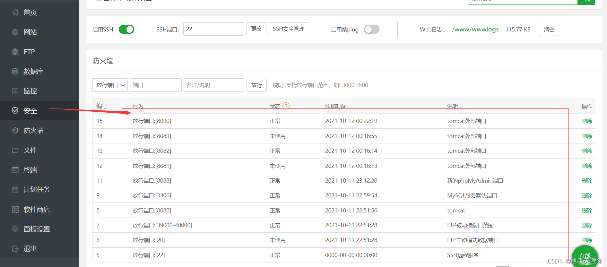
Task: Click MySQL服务默认端口 description
Action: tap(472, 195)
